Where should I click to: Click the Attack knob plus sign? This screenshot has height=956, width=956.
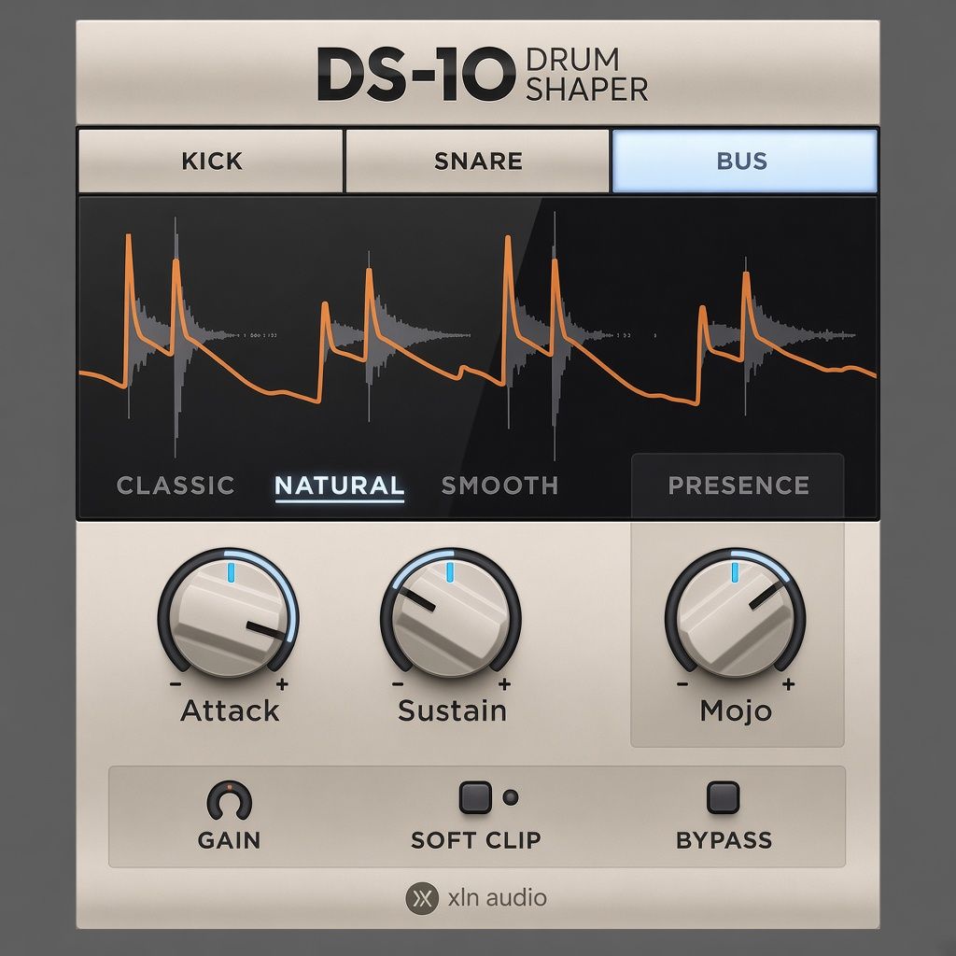pyautogui.click(x=282, y=684)
